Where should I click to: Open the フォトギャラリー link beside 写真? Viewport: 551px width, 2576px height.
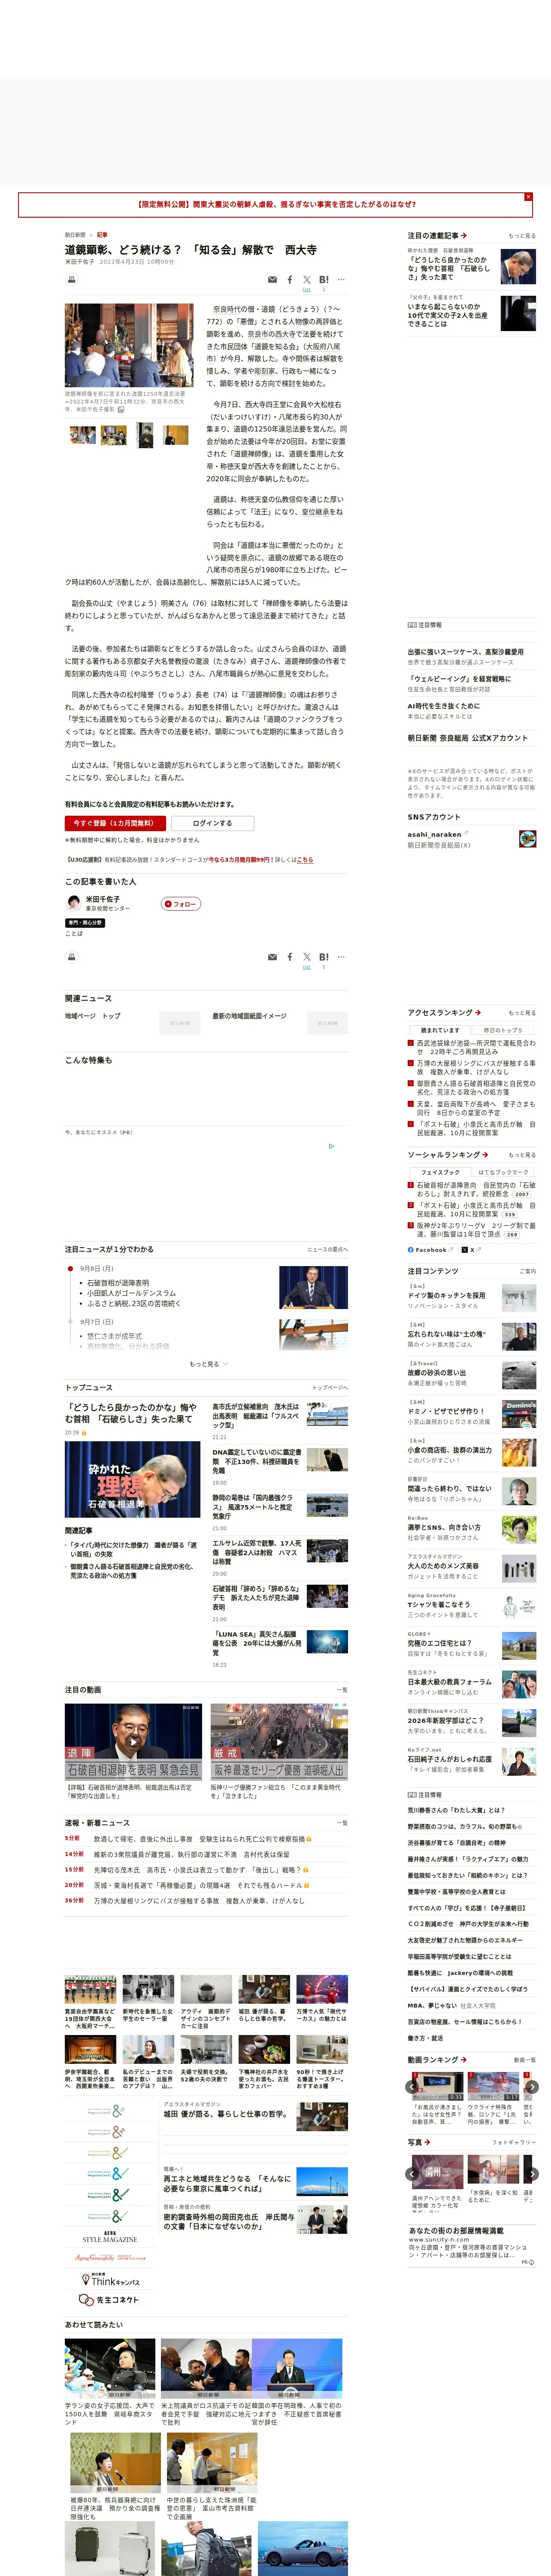[514, 2143]
